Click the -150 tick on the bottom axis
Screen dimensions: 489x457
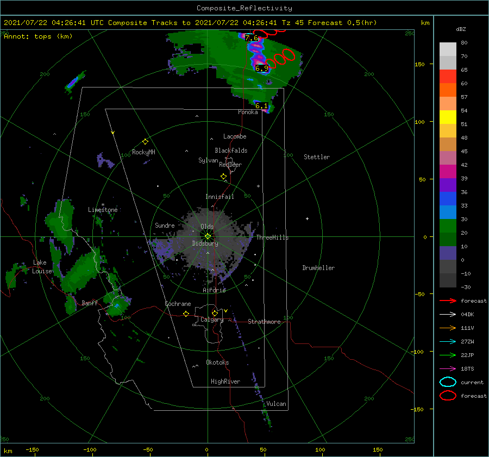(32, 449)
